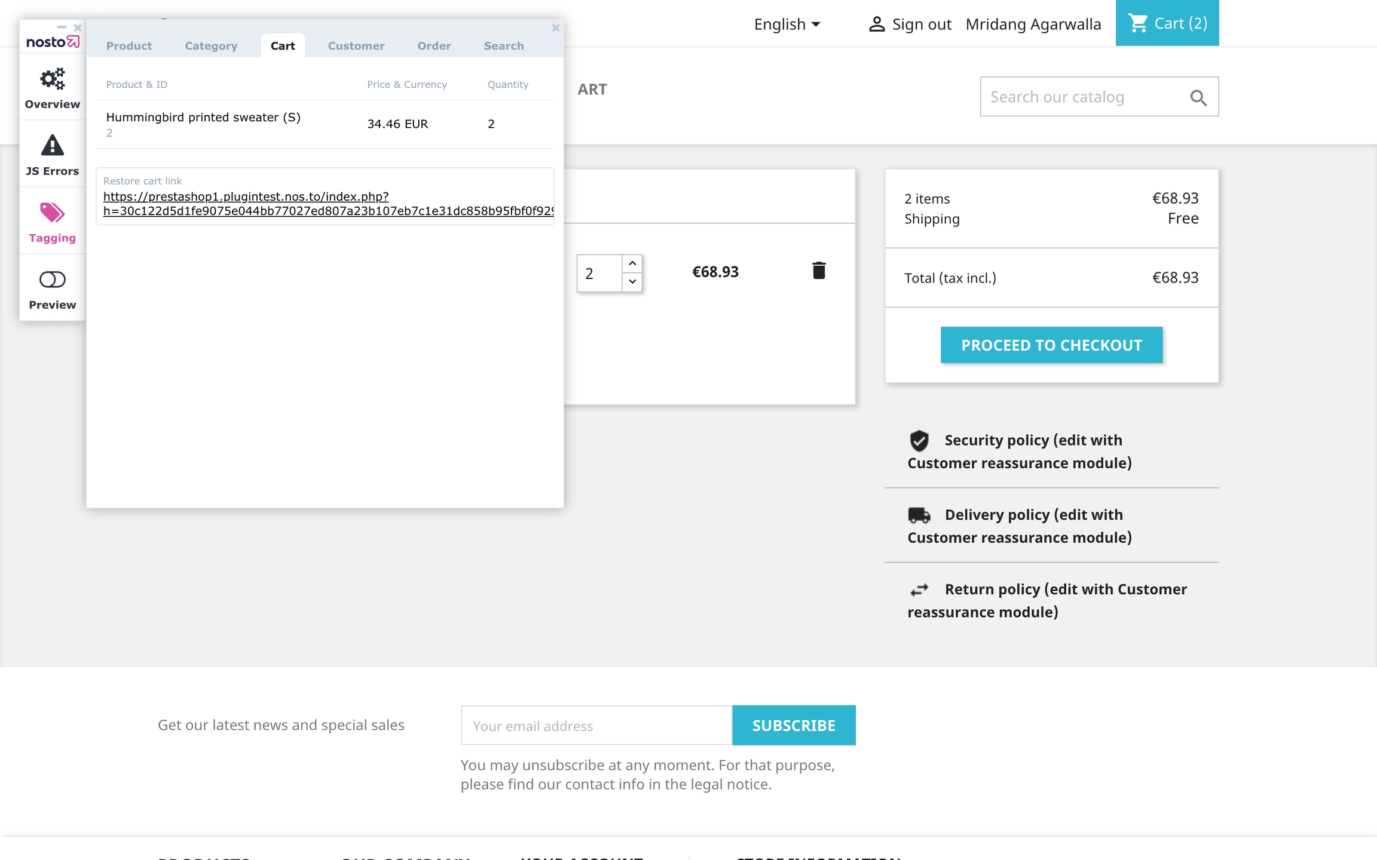Switch to the Customer tab

click(356, 46)
